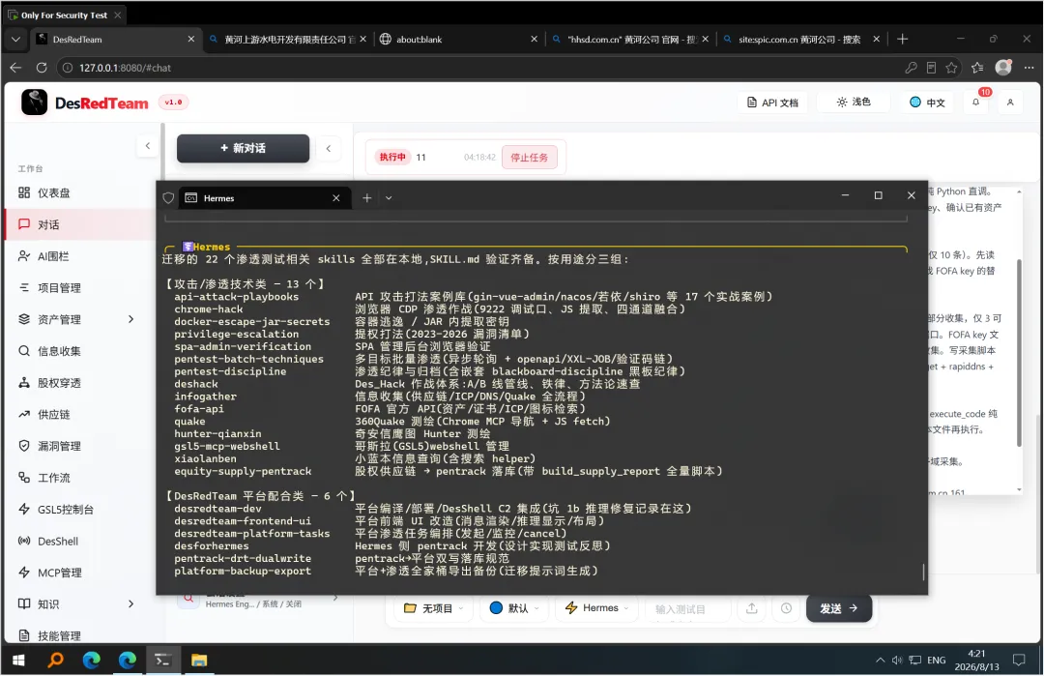The height and width of the screenshot is (676, 1044).
Task: Switch to the "hhsd.com.cn" search tab
Action: coord(631,40)
